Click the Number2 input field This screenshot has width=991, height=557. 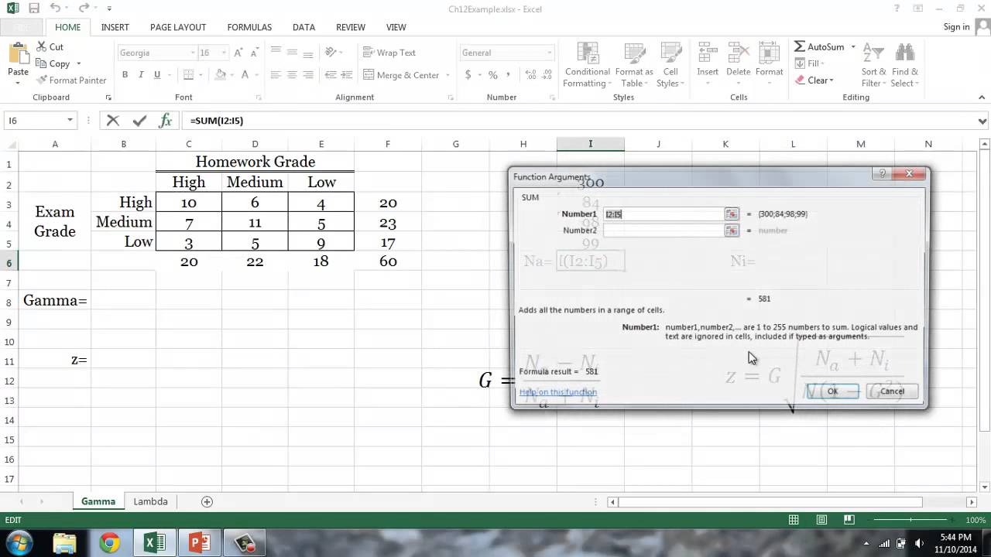tap(663, 231)
